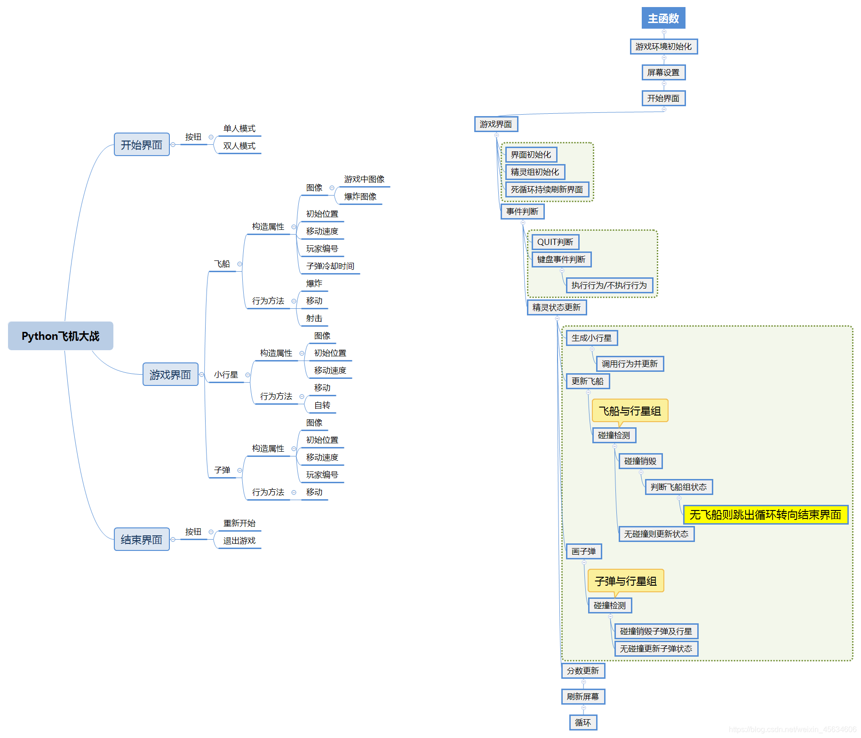Select the 游戏界面 box in flowchart
Screen dimensions: 861x738
pos(496,124)
